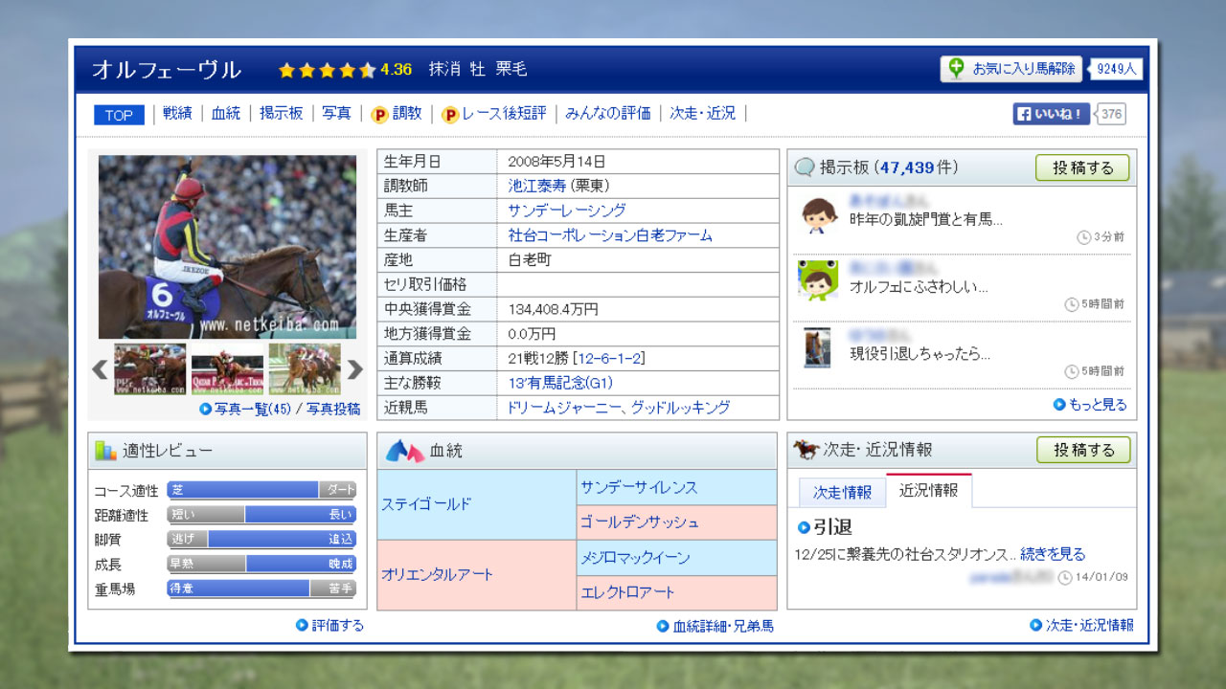Click 投稿する in the 掲示板 panel
Viewport: 1226px width, 689px height.
[1083, 168]
